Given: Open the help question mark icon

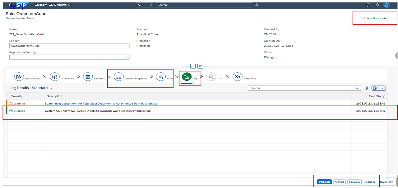Looking at the screenshot, I should pos(368,5).
